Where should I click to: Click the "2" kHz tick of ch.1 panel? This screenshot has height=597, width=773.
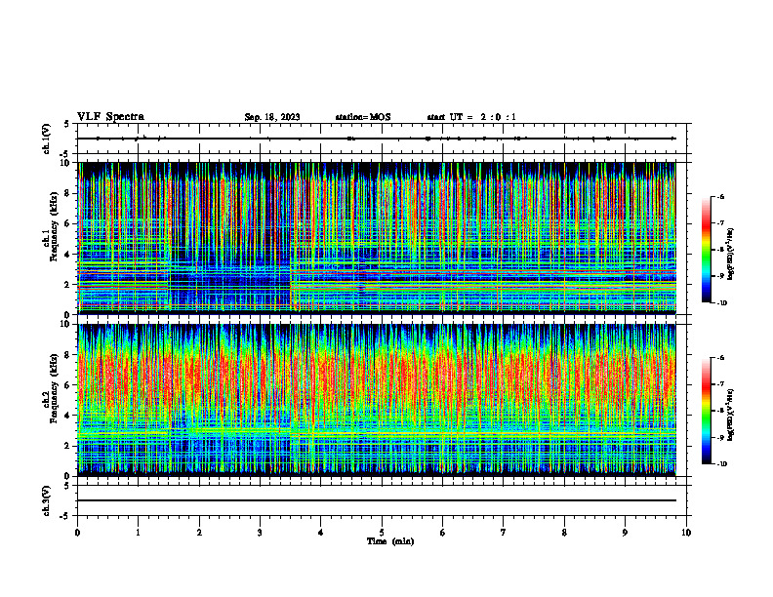68,285
